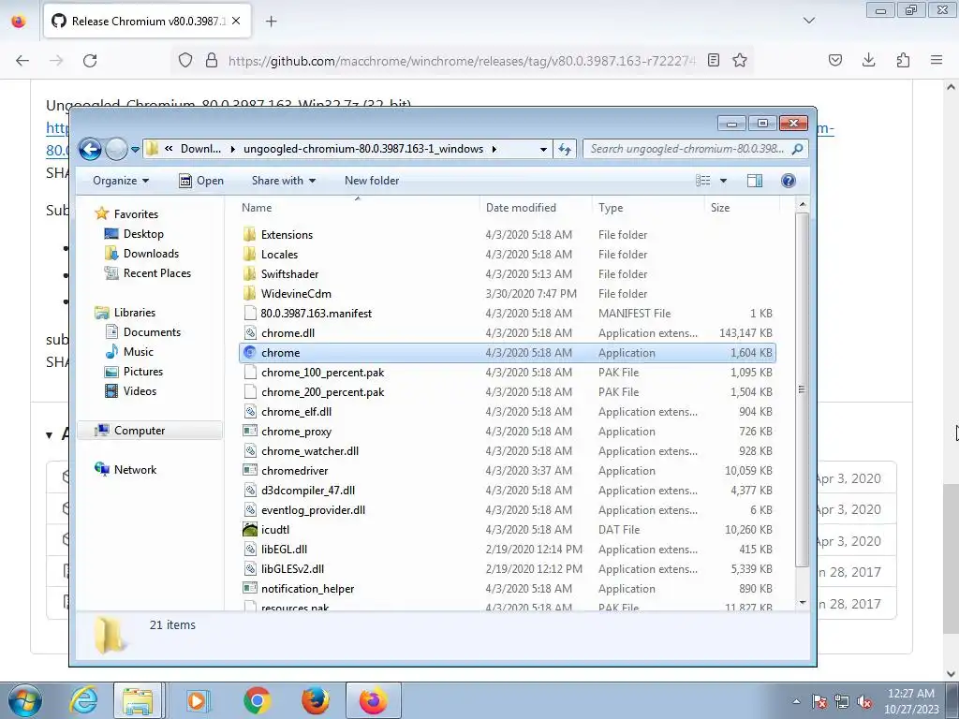Open the view options dropdown arrow
The width and height of the screenshot is (959, 719).
[x=723, y=181]
